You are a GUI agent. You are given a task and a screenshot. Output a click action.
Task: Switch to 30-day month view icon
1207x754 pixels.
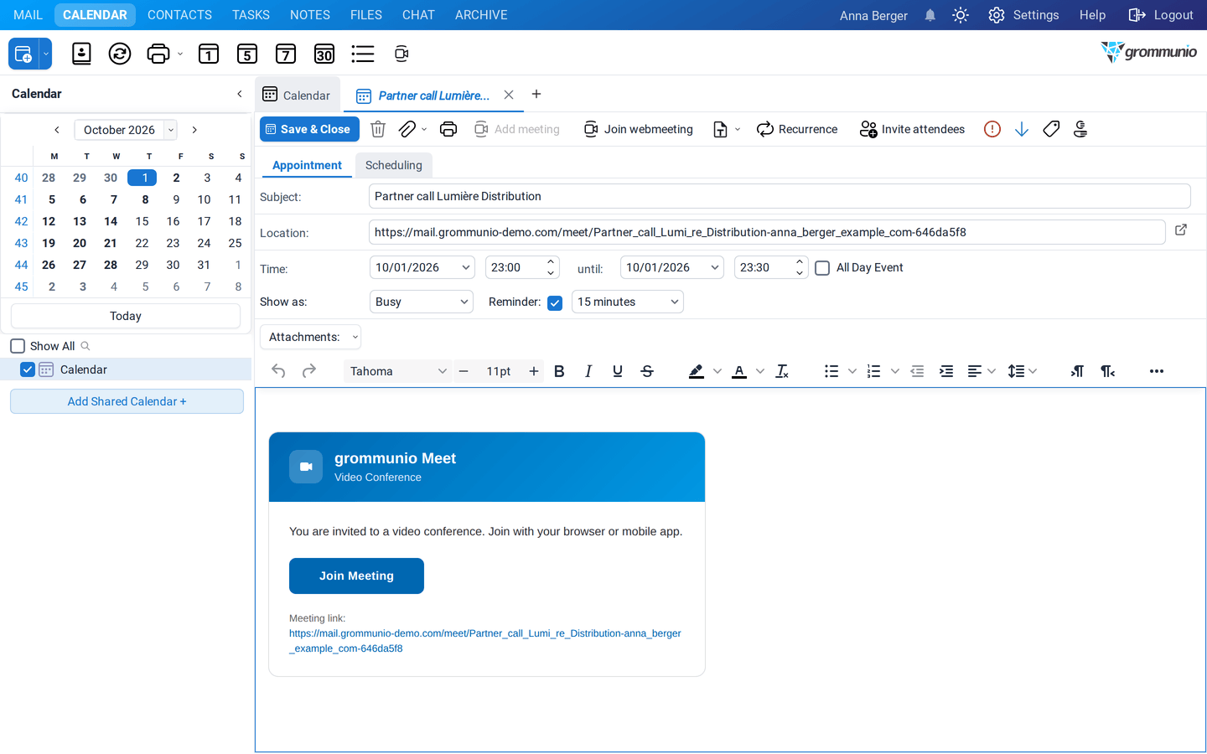(x=324, y=54)
